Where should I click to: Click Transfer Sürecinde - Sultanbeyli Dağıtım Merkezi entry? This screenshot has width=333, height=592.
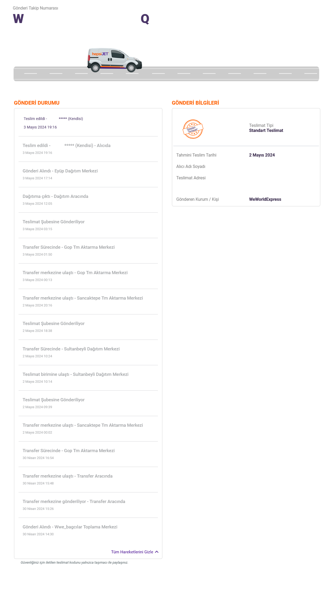point(71,349)
